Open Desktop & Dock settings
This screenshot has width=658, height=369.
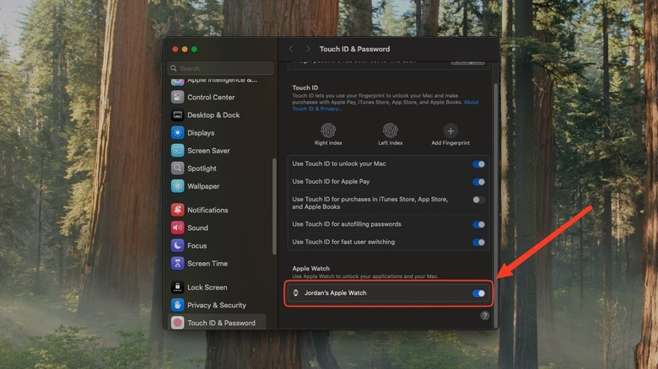213,115
